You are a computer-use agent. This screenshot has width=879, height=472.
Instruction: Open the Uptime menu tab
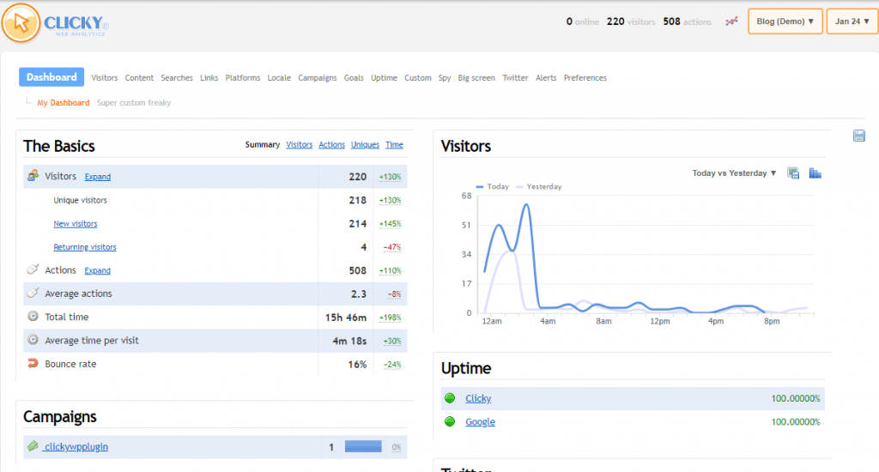[384, 78]
